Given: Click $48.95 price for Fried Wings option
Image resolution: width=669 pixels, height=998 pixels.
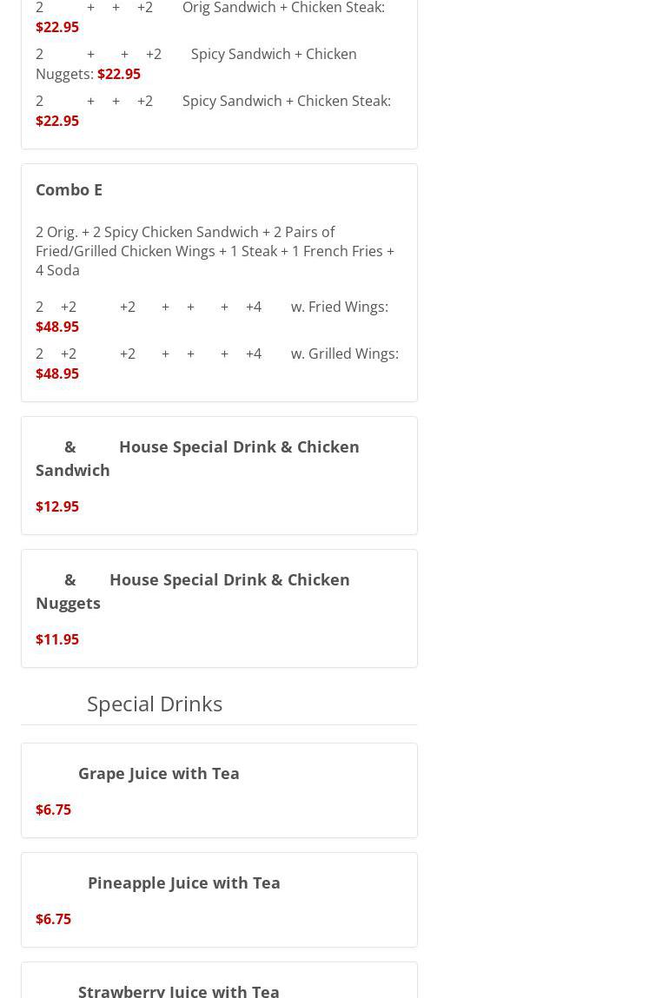Looking at the screenshot, I should [x=57, y=327].
